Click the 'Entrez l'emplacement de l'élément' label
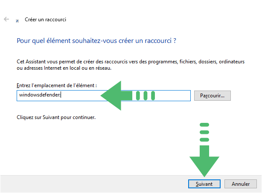 coord(57,85)
